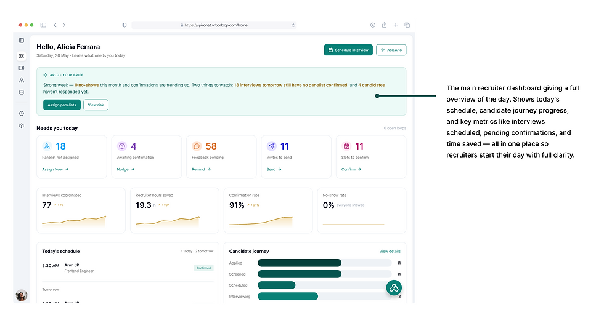Click the Confirmed status badge
This screenshot has height=315, width=604.
(x=204, y=268)
